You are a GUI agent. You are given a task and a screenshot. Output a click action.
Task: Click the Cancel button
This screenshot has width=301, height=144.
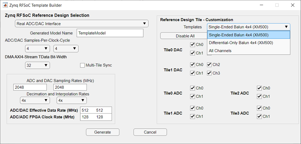click(150, 132)
